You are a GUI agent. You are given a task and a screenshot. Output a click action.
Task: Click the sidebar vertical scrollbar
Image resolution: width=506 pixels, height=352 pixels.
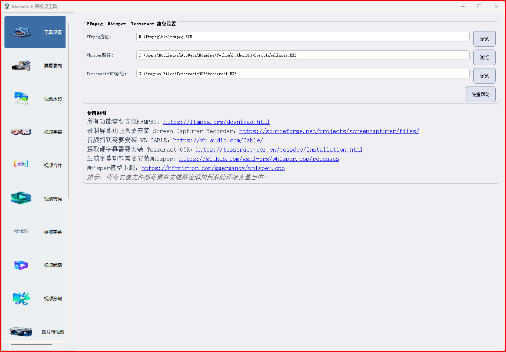pos(69,111)
